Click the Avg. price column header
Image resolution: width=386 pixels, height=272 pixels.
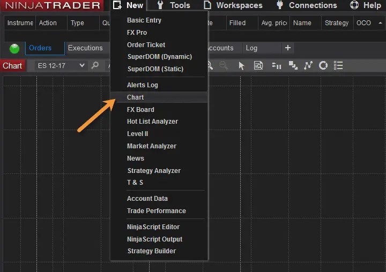[x=274, y=23]
